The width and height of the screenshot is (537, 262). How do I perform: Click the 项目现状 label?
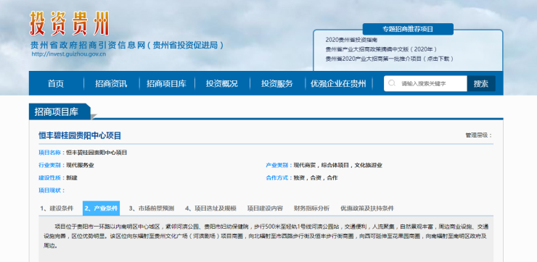[52, 190]
